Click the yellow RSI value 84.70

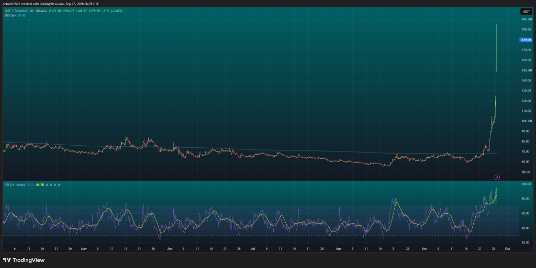(40, 185)
